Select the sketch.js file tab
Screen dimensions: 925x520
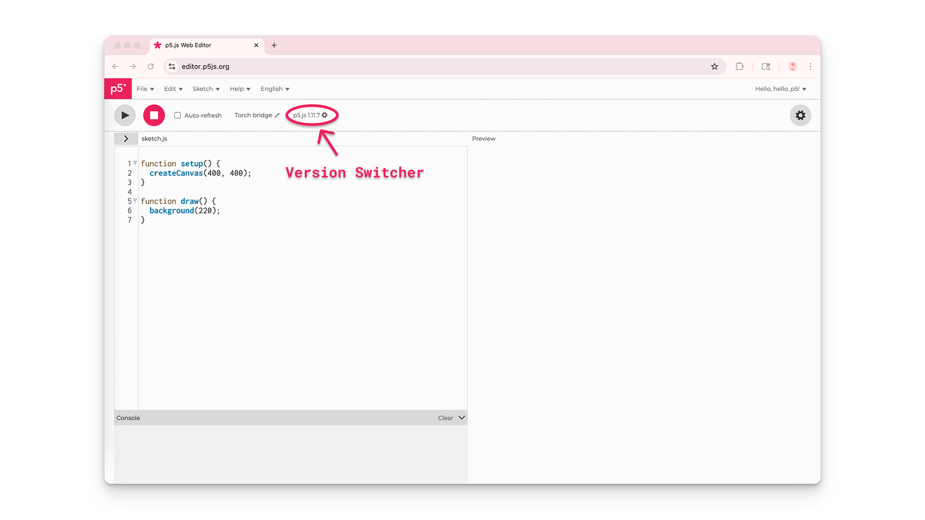coord(154,139)
